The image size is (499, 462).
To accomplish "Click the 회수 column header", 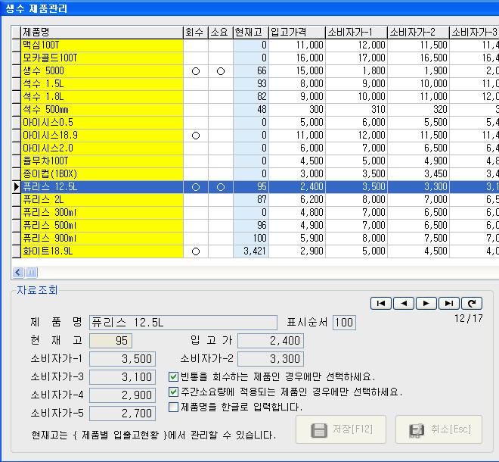I will tap(196, 33).
